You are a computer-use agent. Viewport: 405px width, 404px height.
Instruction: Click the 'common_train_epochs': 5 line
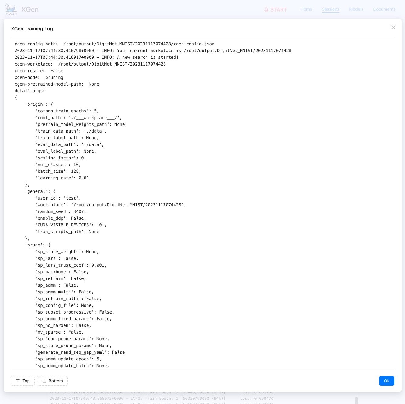[x=67, y=111]
